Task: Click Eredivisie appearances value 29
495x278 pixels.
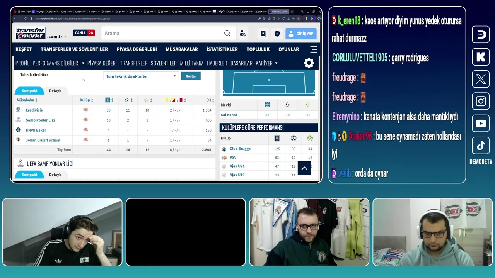Action: 108,110
